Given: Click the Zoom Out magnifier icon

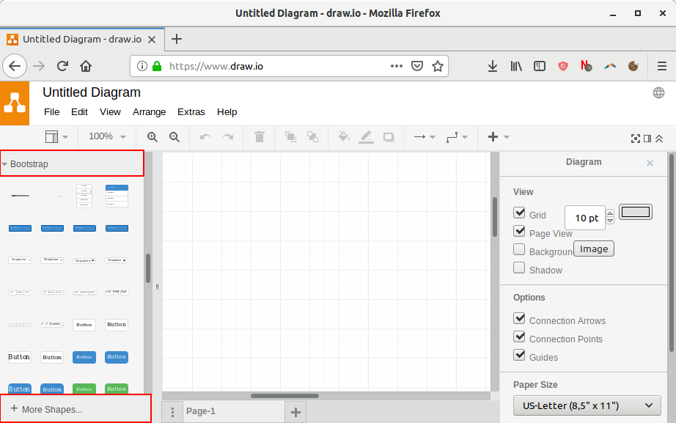Looking at the screenshot, I should tap(174, 137).
